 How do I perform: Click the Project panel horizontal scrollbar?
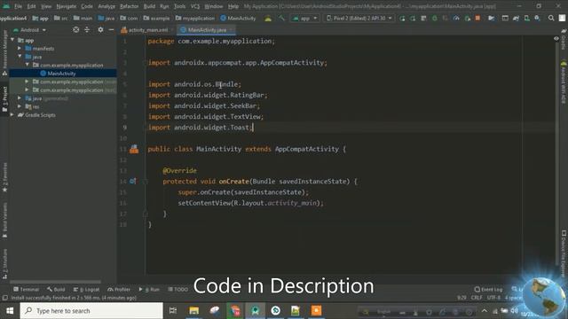pyautogui.click(x=55, y=282)
